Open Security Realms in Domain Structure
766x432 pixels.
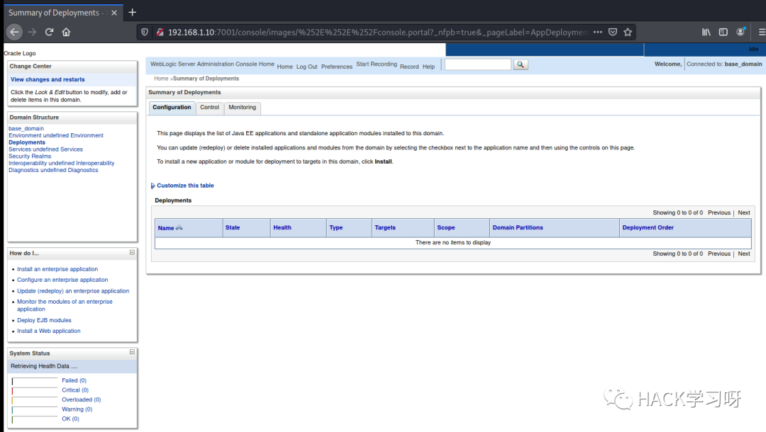[30, 156]
